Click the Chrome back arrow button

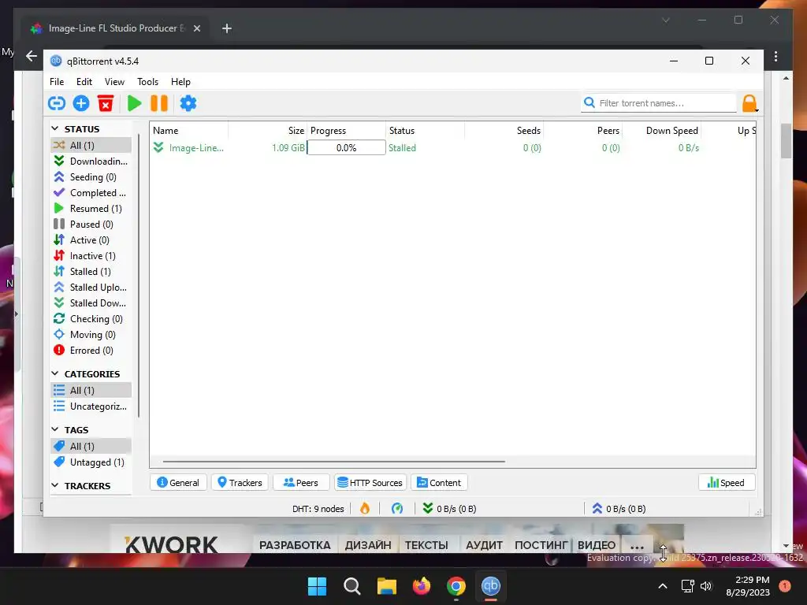(32, 56)
